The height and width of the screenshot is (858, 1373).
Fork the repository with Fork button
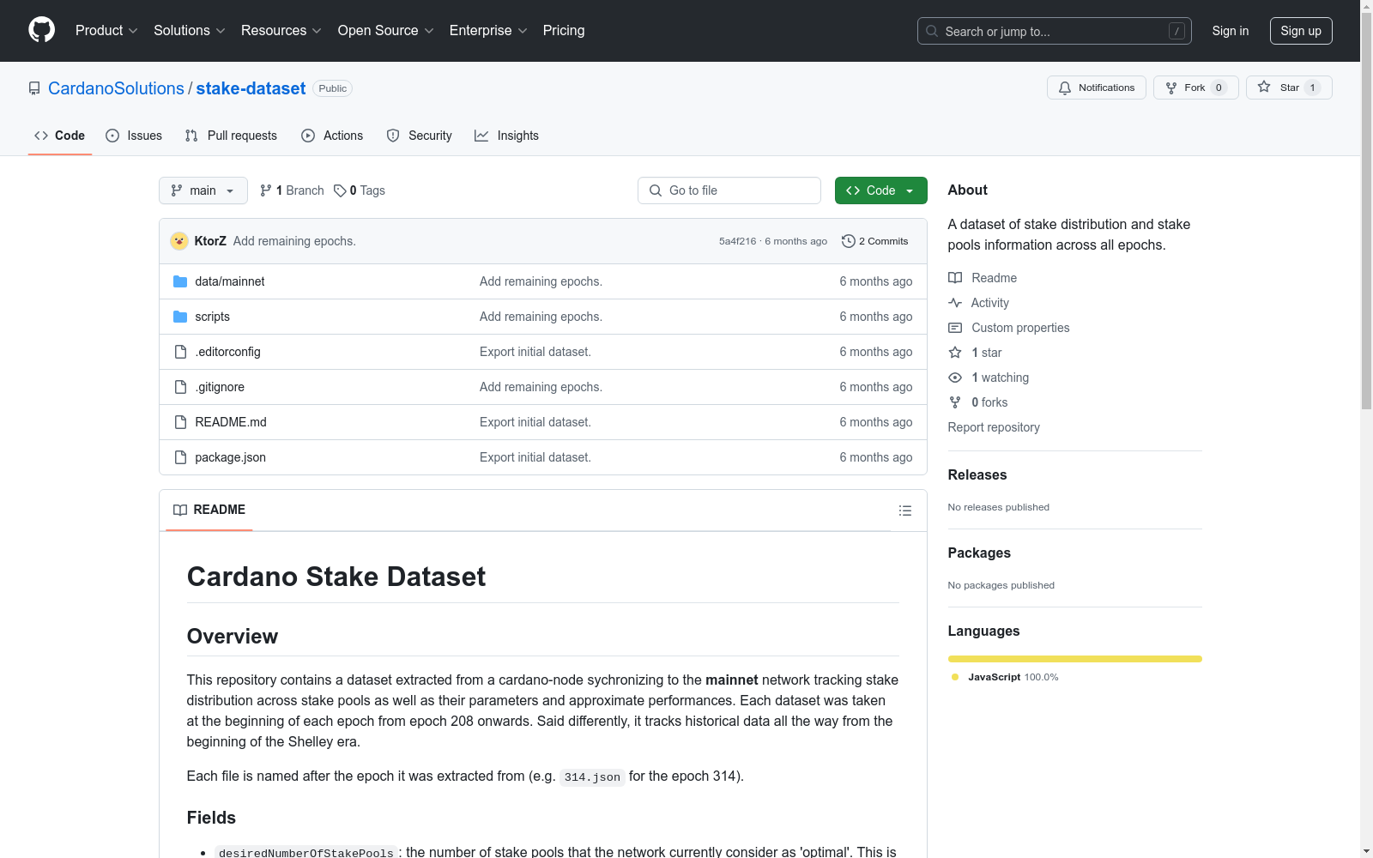pyautogui.click(x=1196, y=88)
